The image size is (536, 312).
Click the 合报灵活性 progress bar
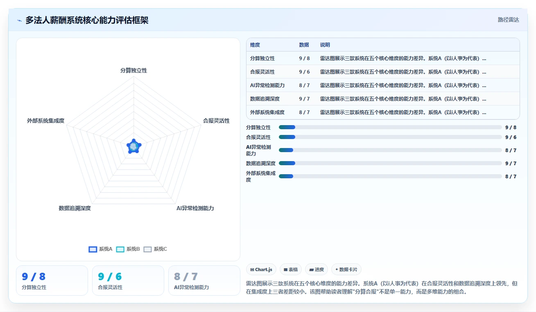[x=390, y=137]
